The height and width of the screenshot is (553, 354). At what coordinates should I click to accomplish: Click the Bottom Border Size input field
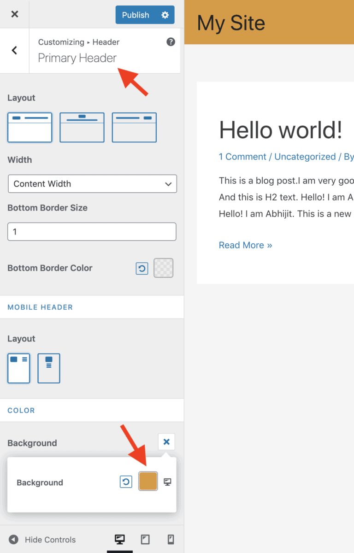[92, 232]
